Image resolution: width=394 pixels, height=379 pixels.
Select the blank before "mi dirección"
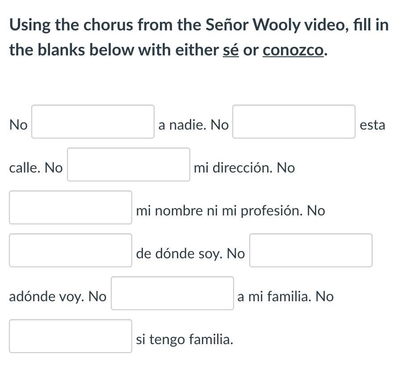[129, 164]
